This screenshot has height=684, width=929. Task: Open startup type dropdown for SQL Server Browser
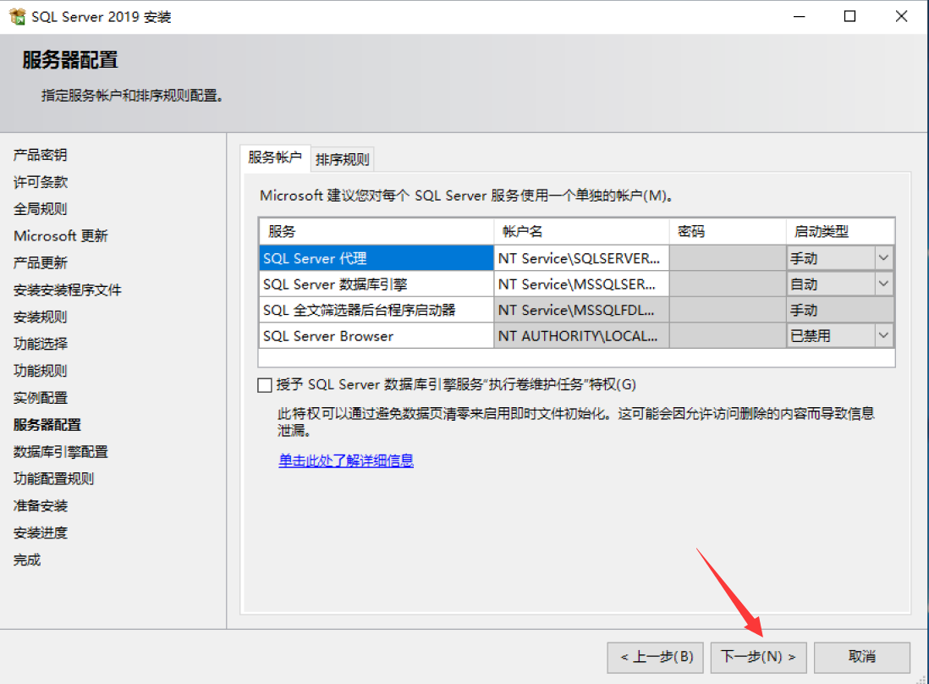[x=883, y=335]
